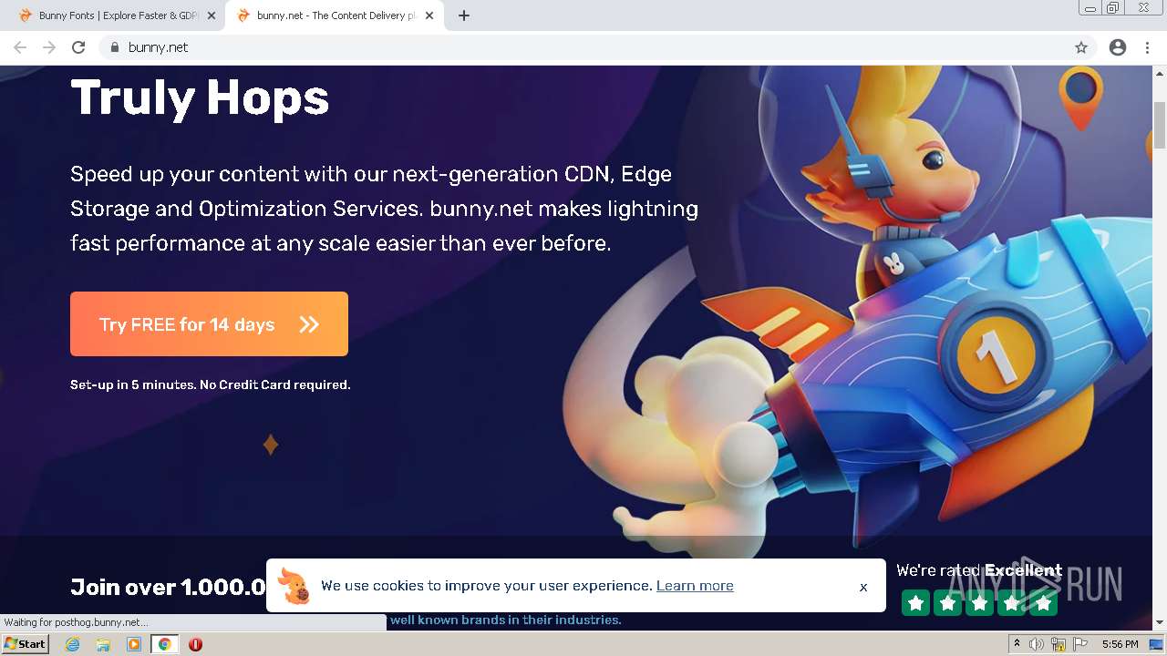Viewport: 1167px width, 656px height.
Task: Click the 'We're rated Excellent' text
Action: coord(979,570)
